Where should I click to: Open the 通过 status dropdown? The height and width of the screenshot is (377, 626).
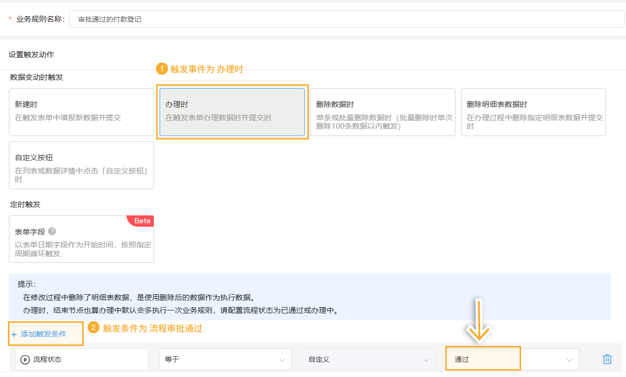tap(512, 359)
